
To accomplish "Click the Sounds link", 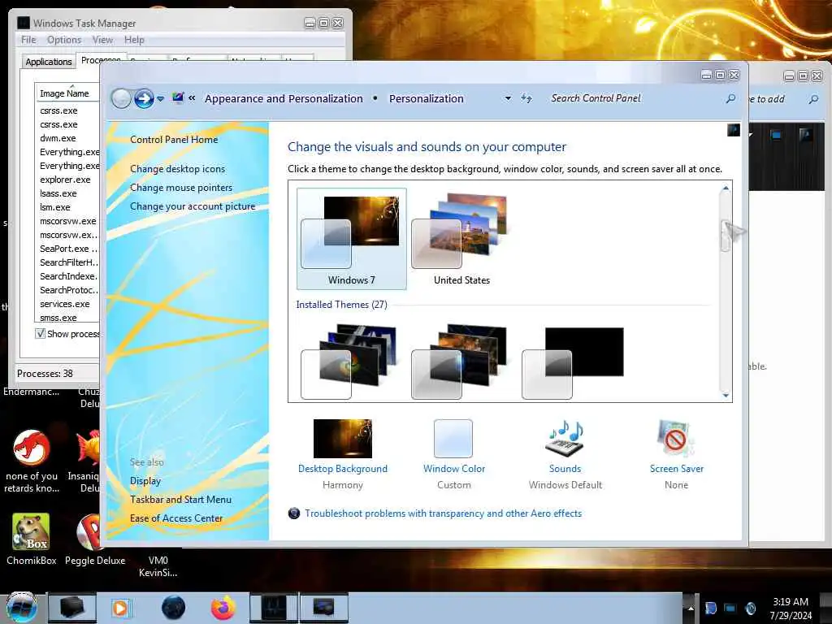I will pyautogui.click(x=565, y=469).
